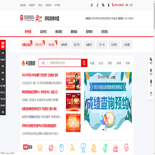The height and width of the screenshot is (155, 155).
Task: Click the orange house-book icon in bottom row
Action: click(94, 148)
